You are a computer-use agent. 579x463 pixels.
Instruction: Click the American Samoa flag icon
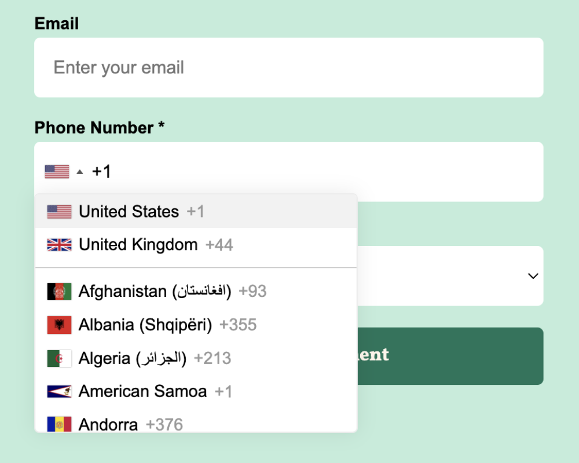pos(59,392)
